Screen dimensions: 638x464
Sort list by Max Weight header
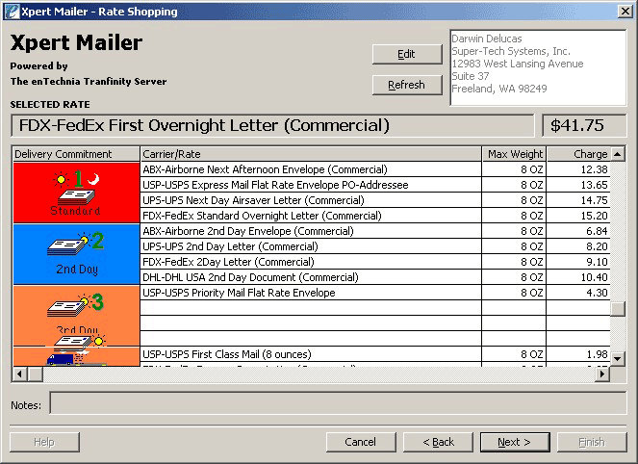click(514, 154)
